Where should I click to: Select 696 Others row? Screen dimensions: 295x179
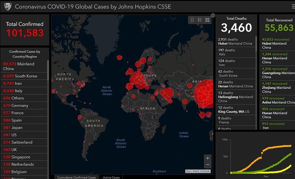24,98
